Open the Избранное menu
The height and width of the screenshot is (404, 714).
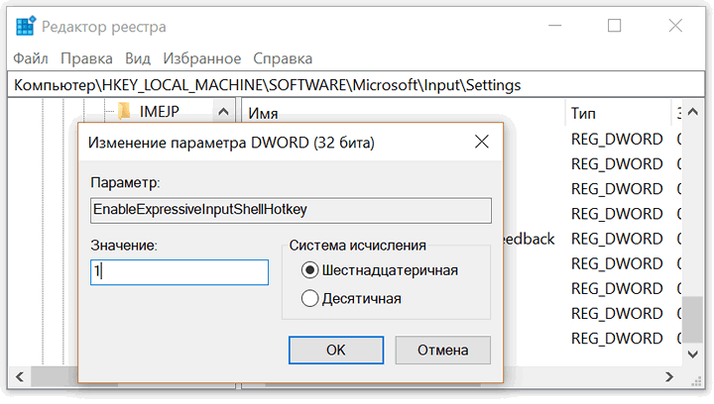click(x=202, y=58)
